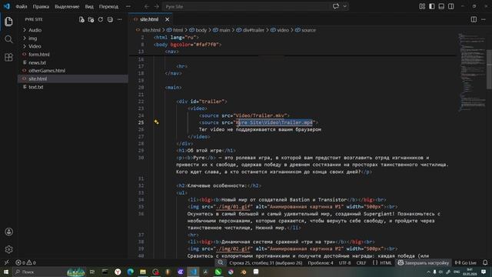The height and width of the screenshot is (277, 492).
Task: Change line ending via CRLF
Action: coord(361,262)
